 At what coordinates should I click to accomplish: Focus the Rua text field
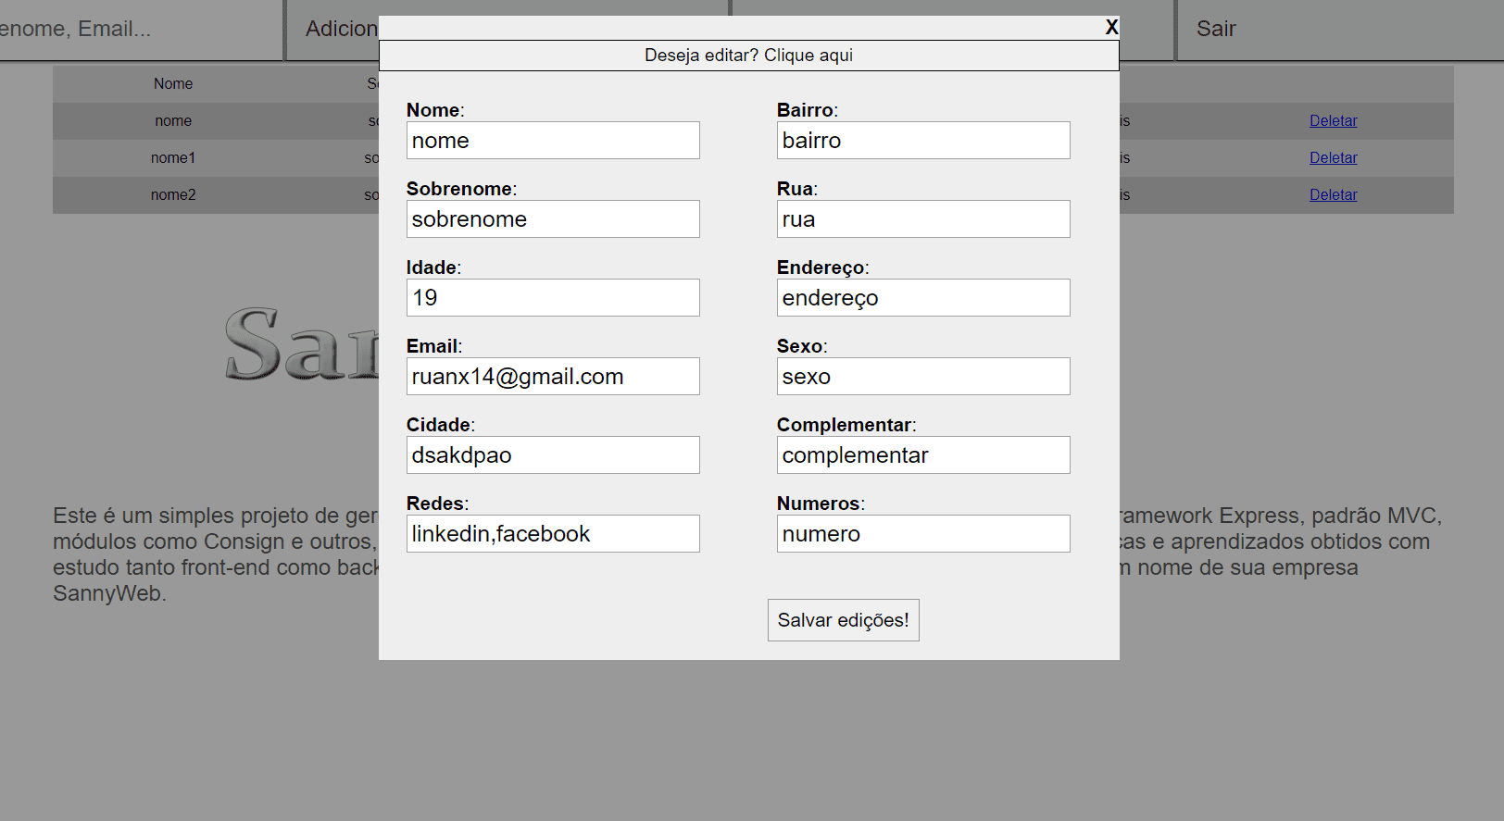tap(923, 219)
